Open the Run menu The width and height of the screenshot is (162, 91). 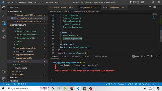(41, 2)
